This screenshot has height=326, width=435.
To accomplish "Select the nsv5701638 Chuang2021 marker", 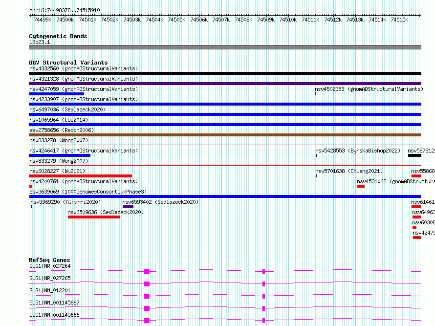I will pyautogui.click(x=316, y=176).
